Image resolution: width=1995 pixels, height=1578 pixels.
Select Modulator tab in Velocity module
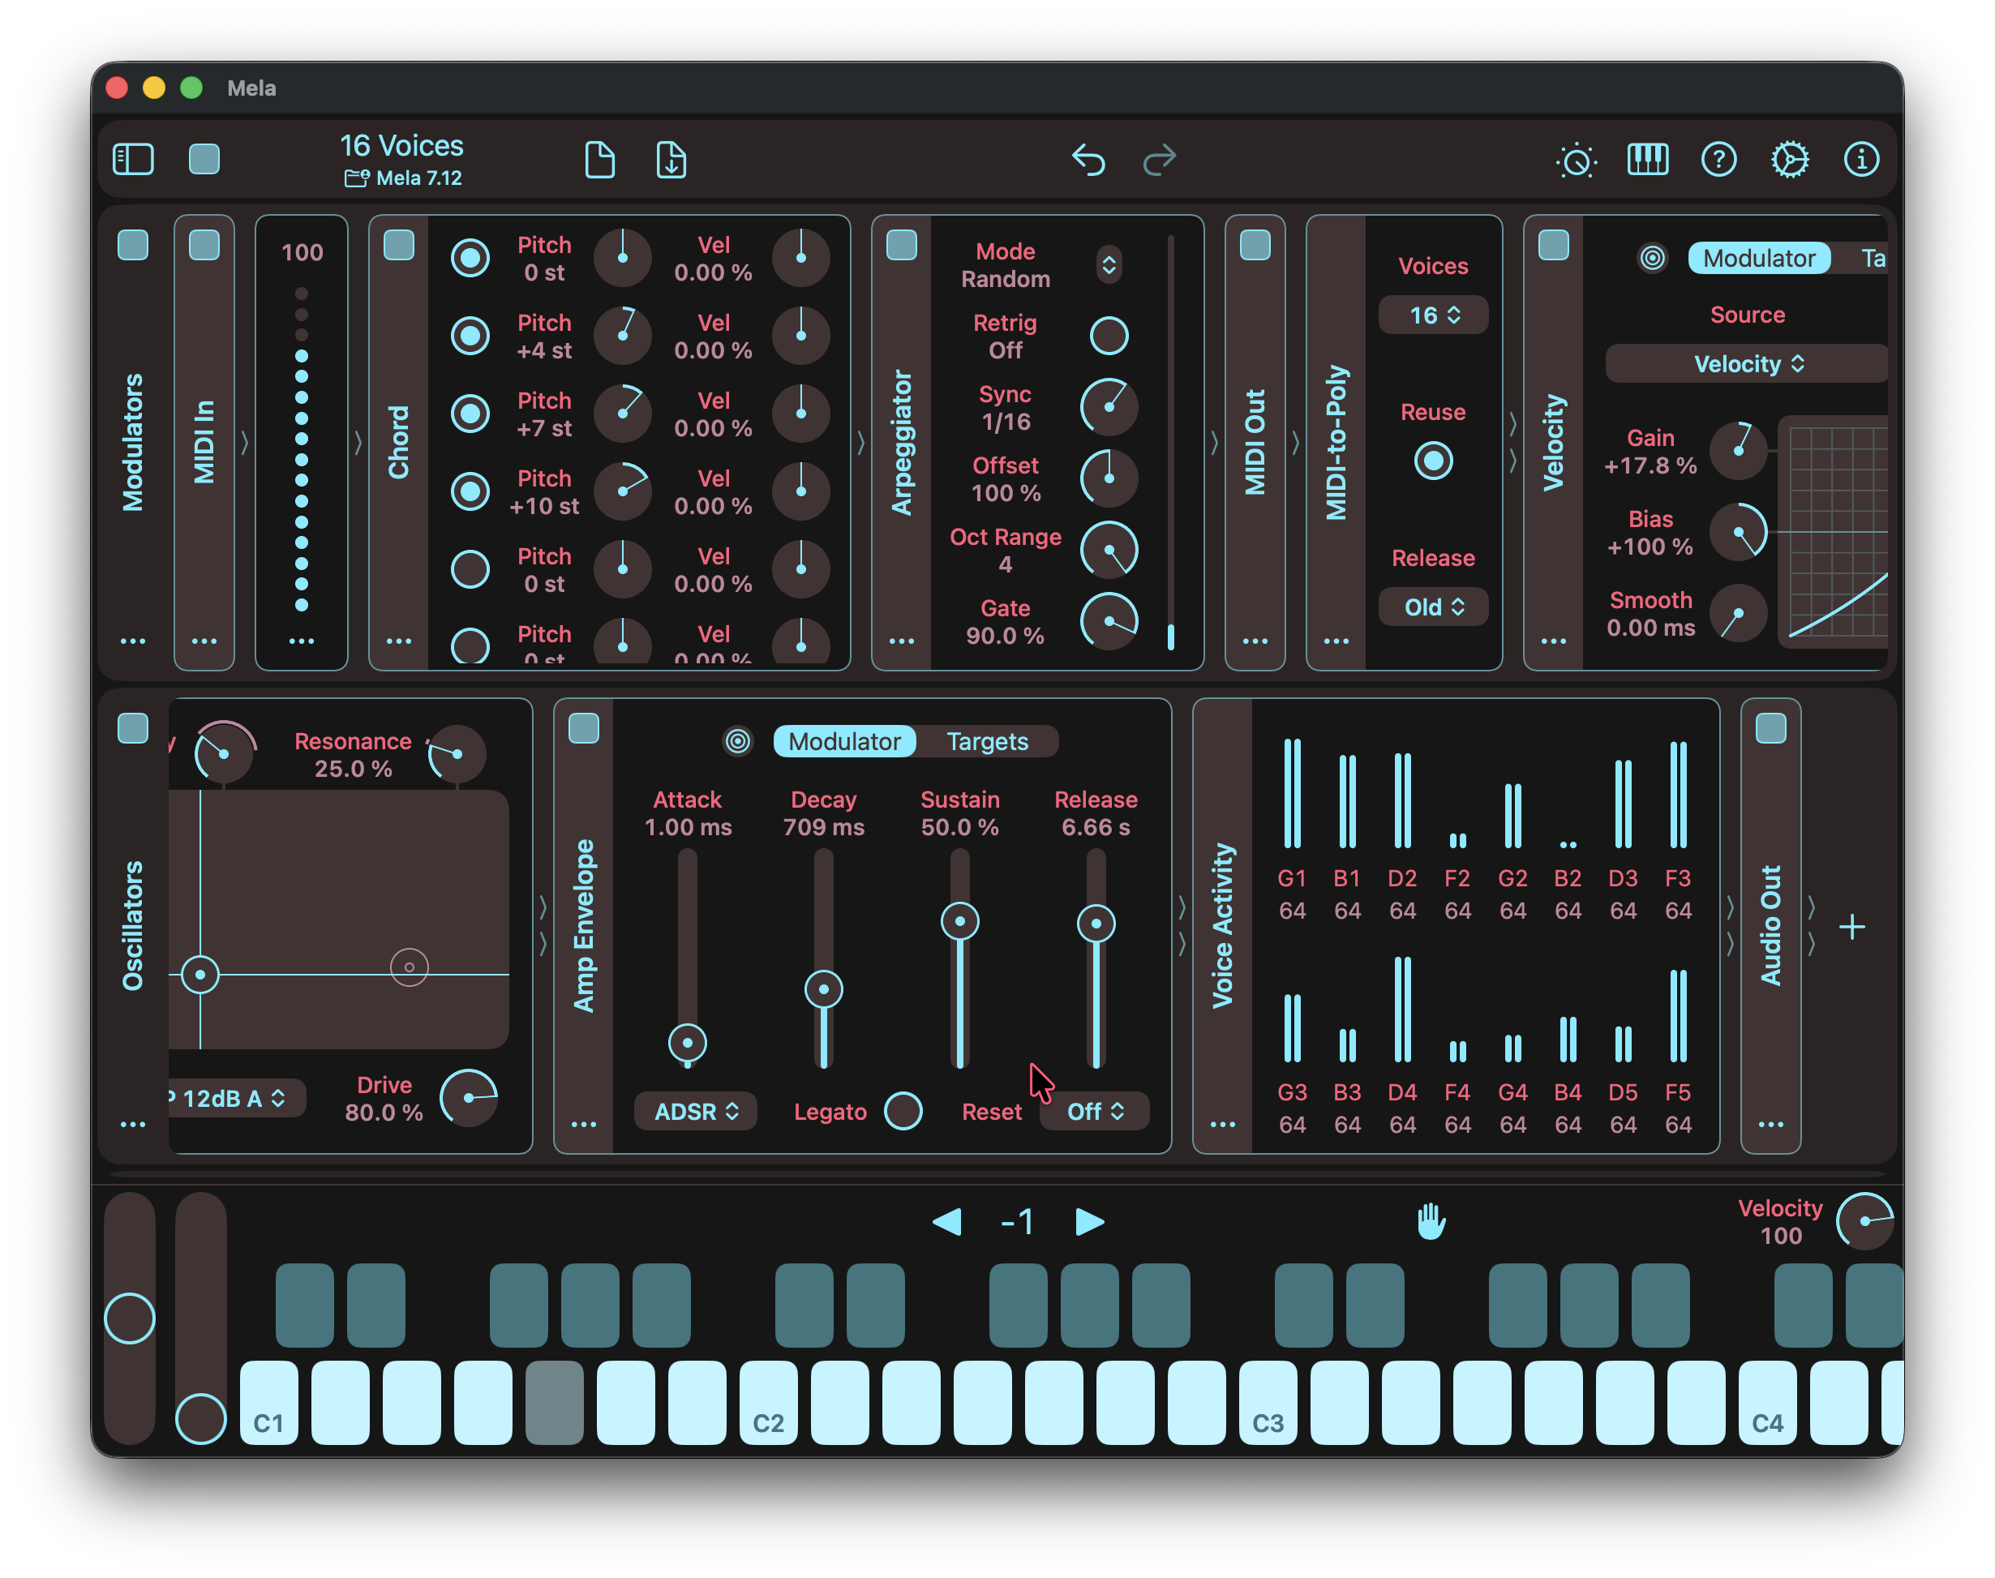[x=1758, y=258]
